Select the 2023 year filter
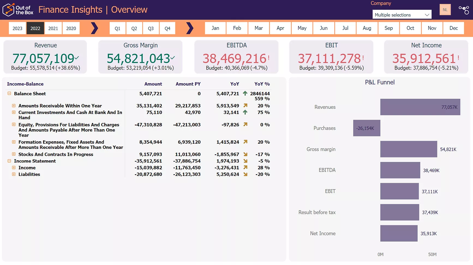Screen dimensions: 473x265 [17, 28]
